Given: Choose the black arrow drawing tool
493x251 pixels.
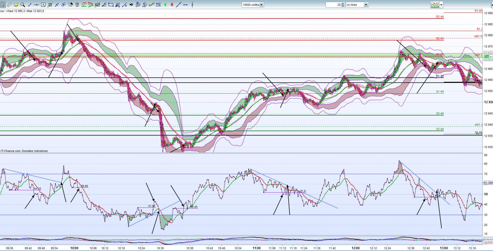Looking at the screenshot, I should (132, 5).
